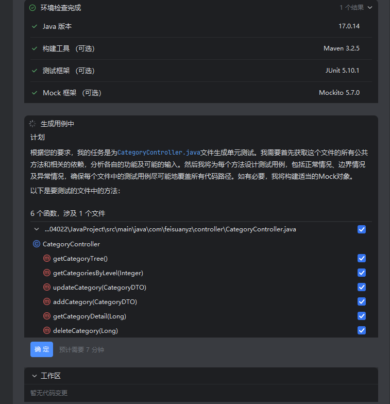Screen dimensions: 390x404
Task: Click the method icon beside getCategoryTree()
Action: click(47, 258)
